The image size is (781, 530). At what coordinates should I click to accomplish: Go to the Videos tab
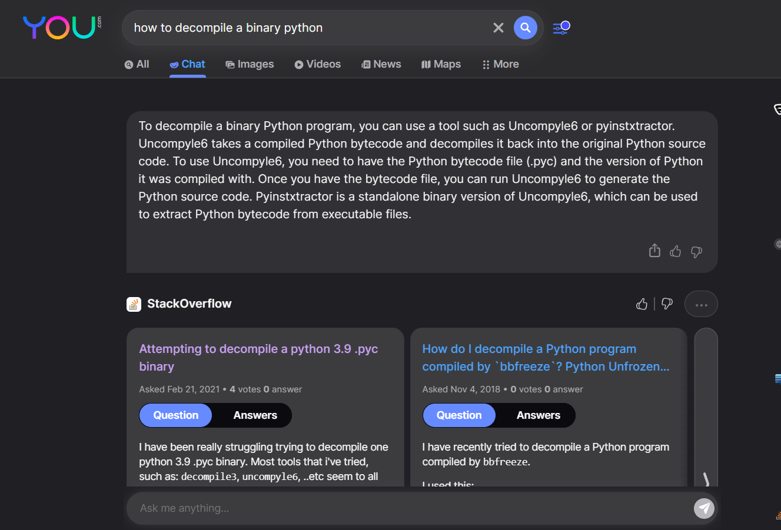pos(318,64)
